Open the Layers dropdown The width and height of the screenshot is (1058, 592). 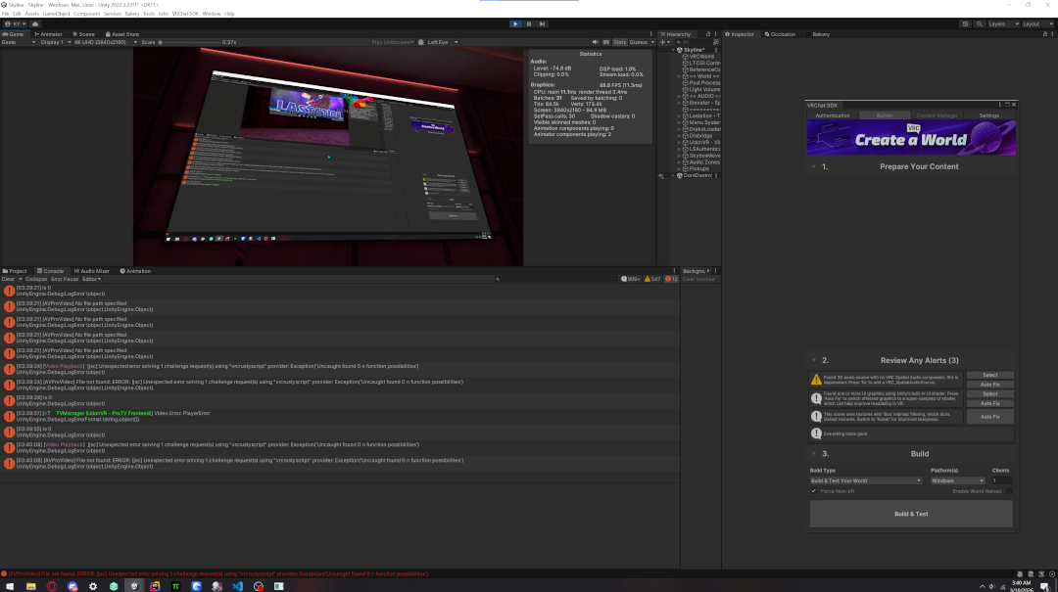(1003, 23)
